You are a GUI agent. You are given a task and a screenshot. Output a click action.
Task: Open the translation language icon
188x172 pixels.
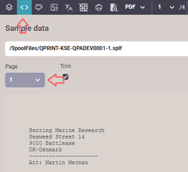[69, 7]
